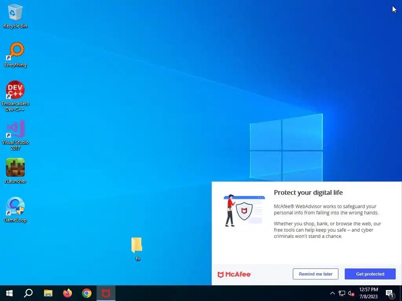The width and height of the screenshot is (402, 301).
Task: Open the network status tray icon
Action: pyautogui.click(x=342, y=293)
